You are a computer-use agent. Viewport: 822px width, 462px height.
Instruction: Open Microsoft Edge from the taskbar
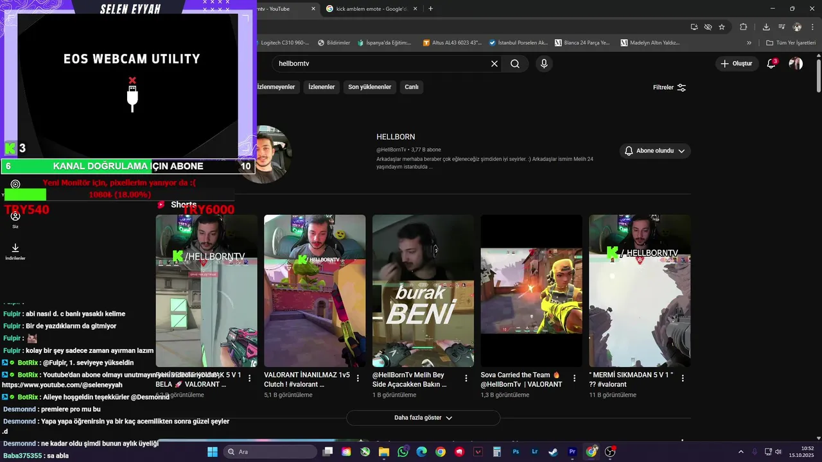421,452
